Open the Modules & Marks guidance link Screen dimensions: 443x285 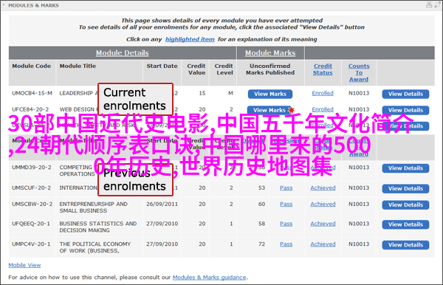pos(210,278)
